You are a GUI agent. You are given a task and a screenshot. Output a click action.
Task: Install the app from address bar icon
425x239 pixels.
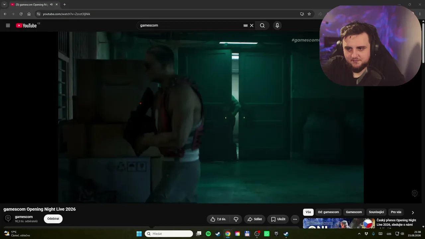tap(302, 14)
